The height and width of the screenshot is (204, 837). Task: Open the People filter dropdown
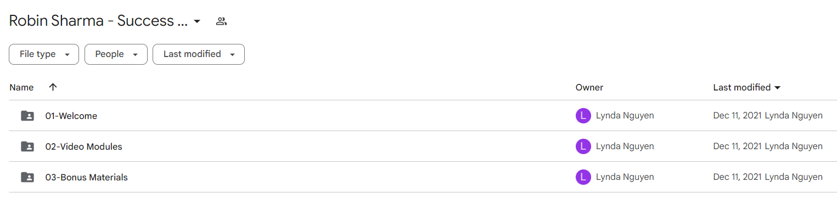pos(116,54)
